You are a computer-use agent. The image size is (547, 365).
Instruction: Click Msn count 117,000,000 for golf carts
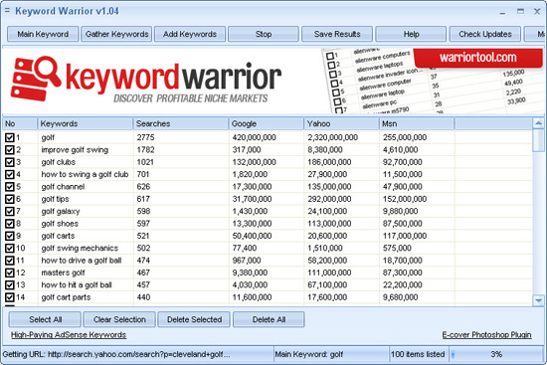tap(405, 236)
